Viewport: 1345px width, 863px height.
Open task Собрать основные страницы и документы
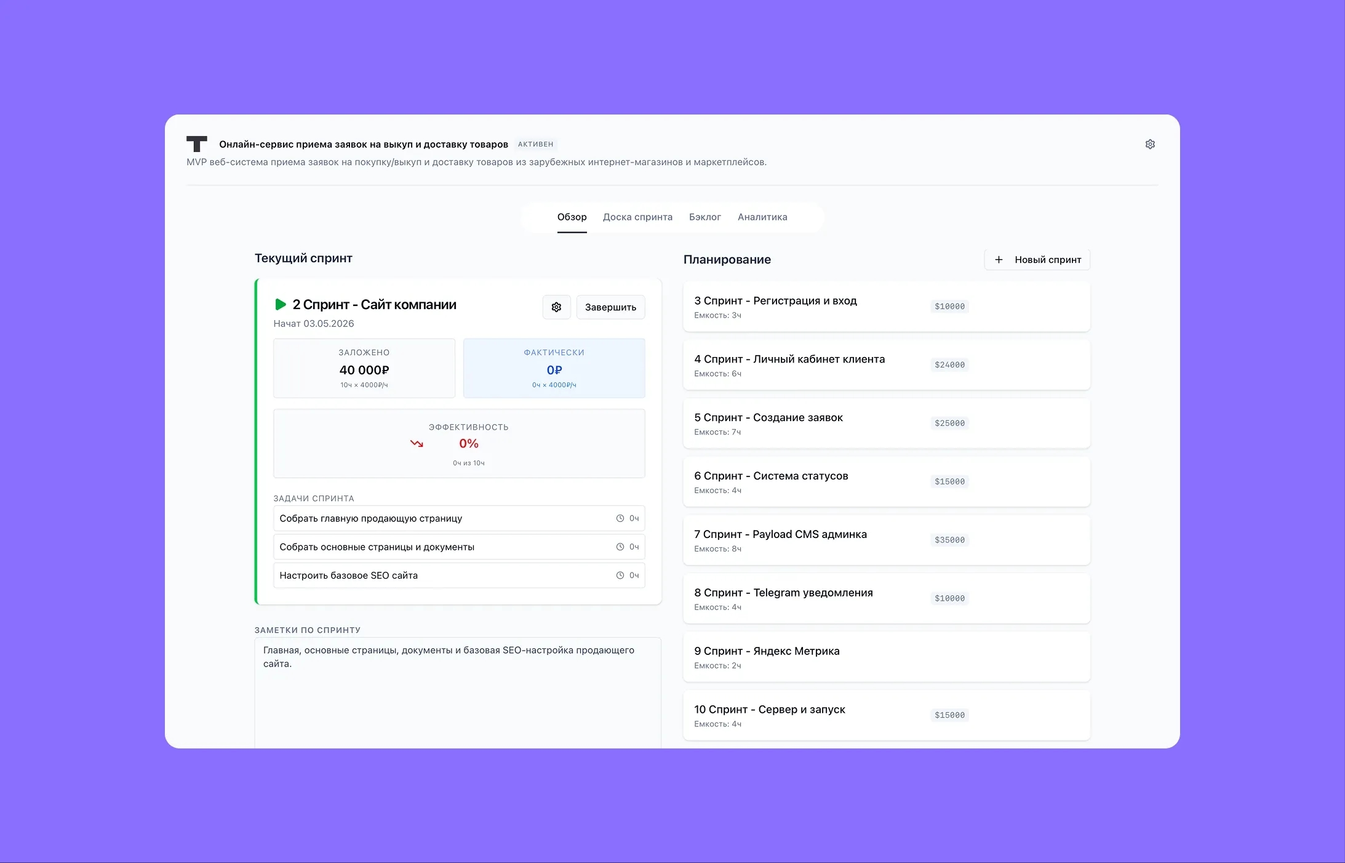459,547
